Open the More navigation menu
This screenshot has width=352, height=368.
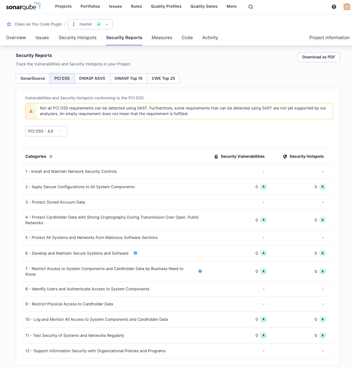231,6
